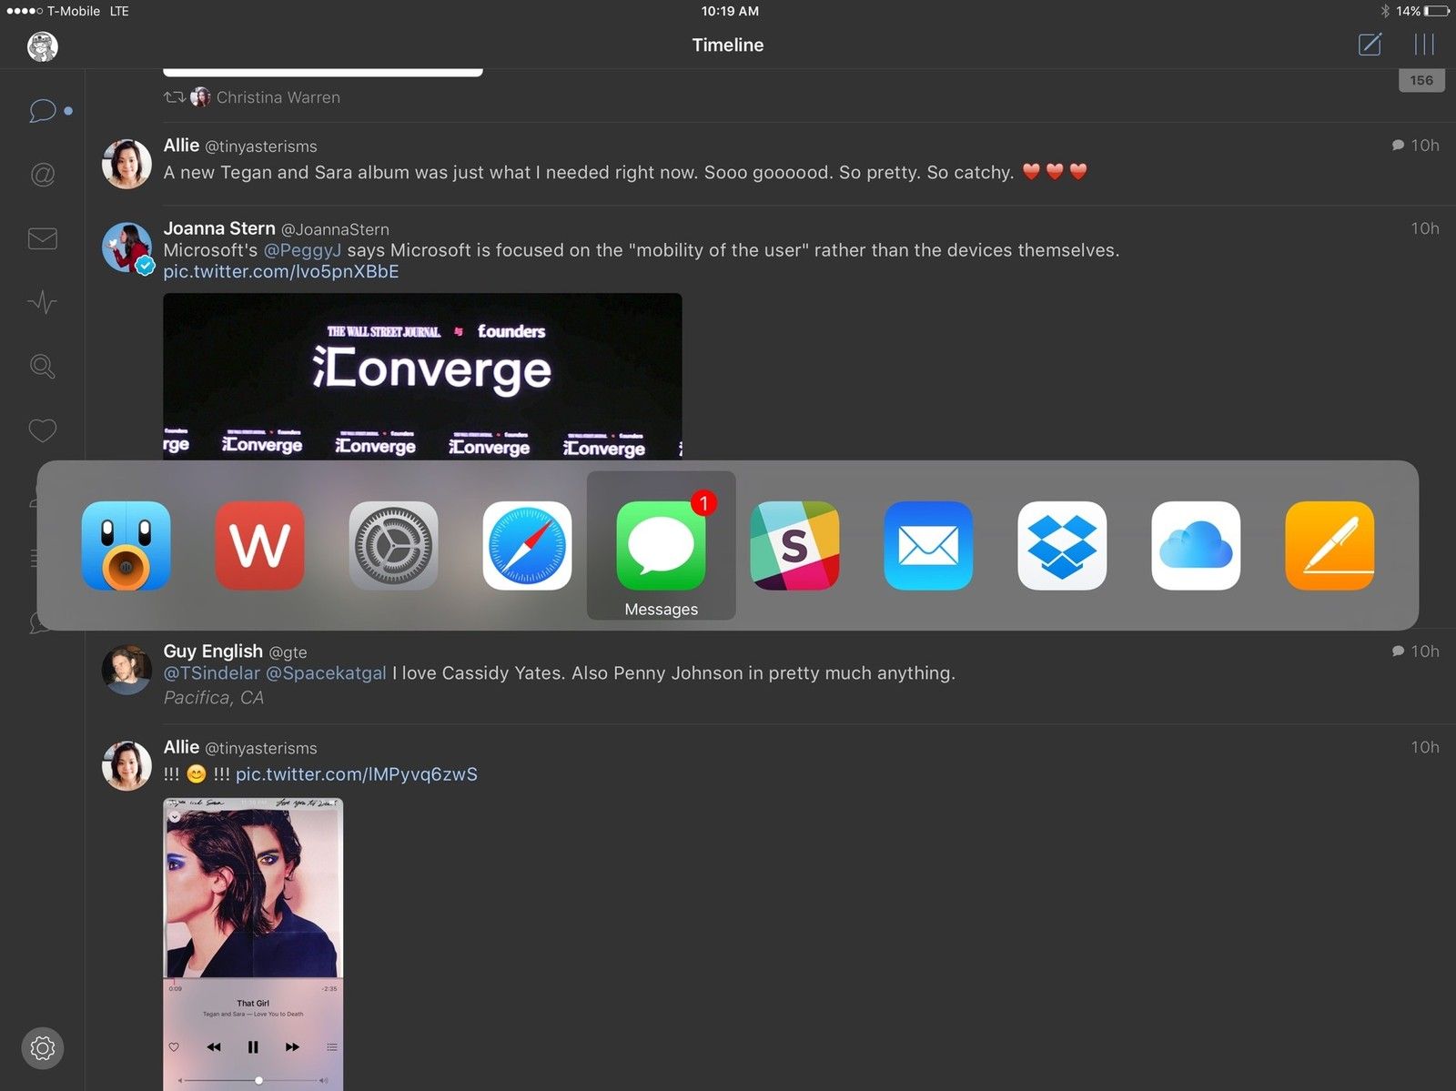This screenshot has height=1091, width=1456.
Task: Open Tweetbot settings gear in the sidebar
Action: pos(42,1048)
